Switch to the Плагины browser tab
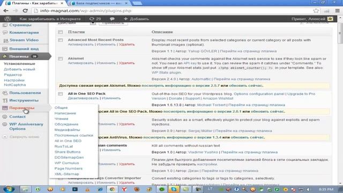Screen dimensions: 343x193 [34, 3]
